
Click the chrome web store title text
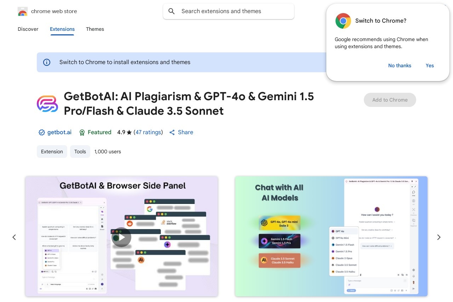(54, 11)
